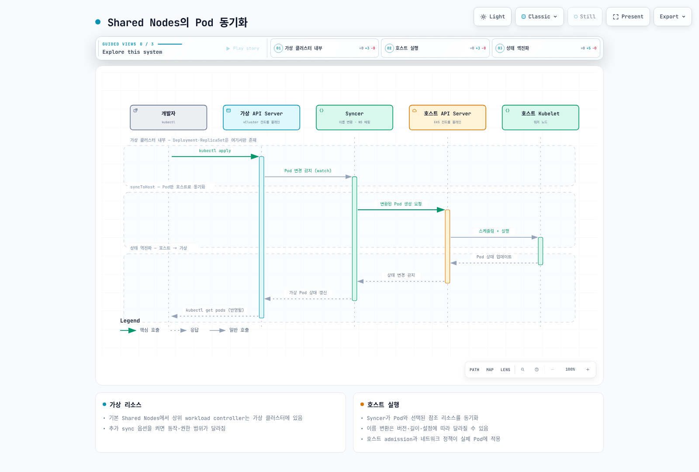Click the 가상 API Server database icon
The height and width of the screenshot is (472, 699).
tap(228, 111)
